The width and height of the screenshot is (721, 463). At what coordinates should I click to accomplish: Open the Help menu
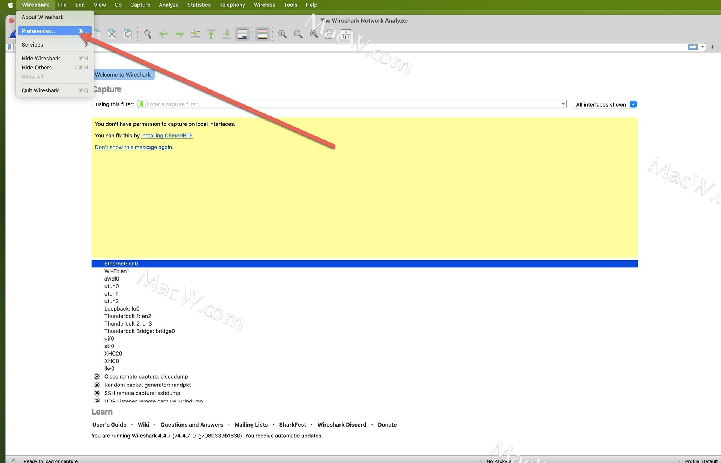coord(311,5)
